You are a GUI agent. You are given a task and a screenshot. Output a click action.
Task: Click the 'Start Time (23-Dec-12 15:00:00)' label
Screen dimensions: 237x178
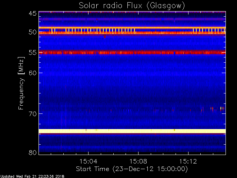132,169
